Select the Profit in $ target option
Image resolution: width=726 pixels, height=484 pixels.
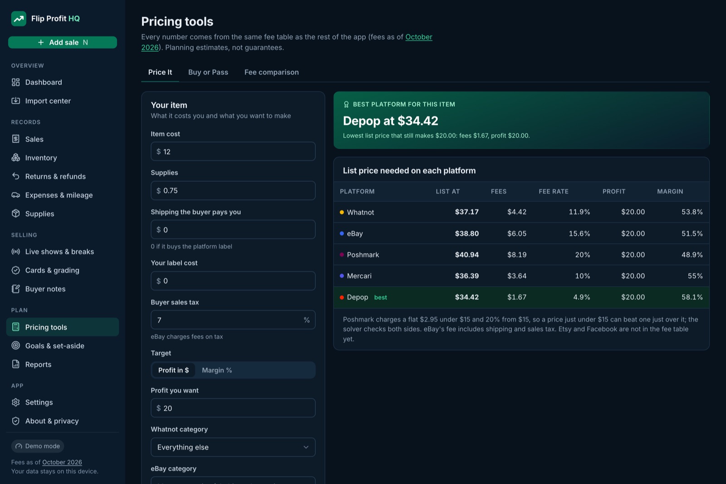(173, 370)
